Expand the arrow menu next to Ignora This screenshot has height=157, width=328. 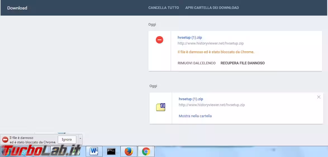click(80, 138)
